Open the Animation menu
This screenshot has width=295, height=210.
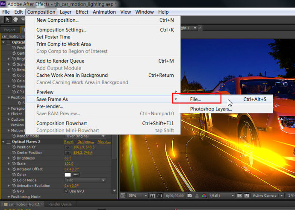pyautogui.click(x=104, y=12)
